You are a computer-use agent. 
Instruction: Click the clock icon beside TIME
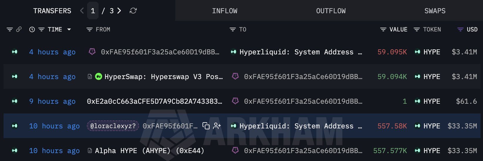[x=32, y=29]
